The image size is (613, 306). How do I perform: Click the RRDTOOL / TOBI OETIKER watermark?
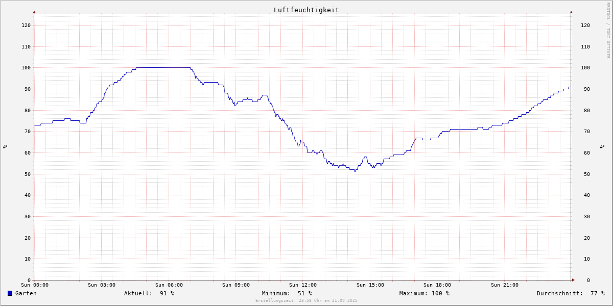click(x=608, y=30)
